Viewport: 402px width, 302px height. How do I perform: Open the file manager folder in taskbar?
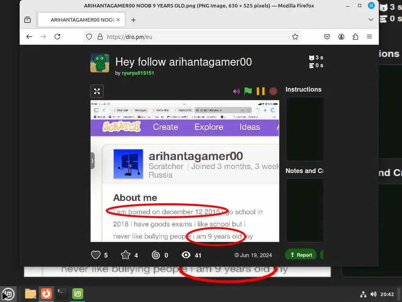tap(31, 294)
